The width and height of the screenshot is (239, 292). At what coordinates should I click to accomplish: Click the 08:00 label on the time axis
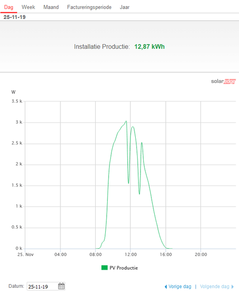pos(96,254)
